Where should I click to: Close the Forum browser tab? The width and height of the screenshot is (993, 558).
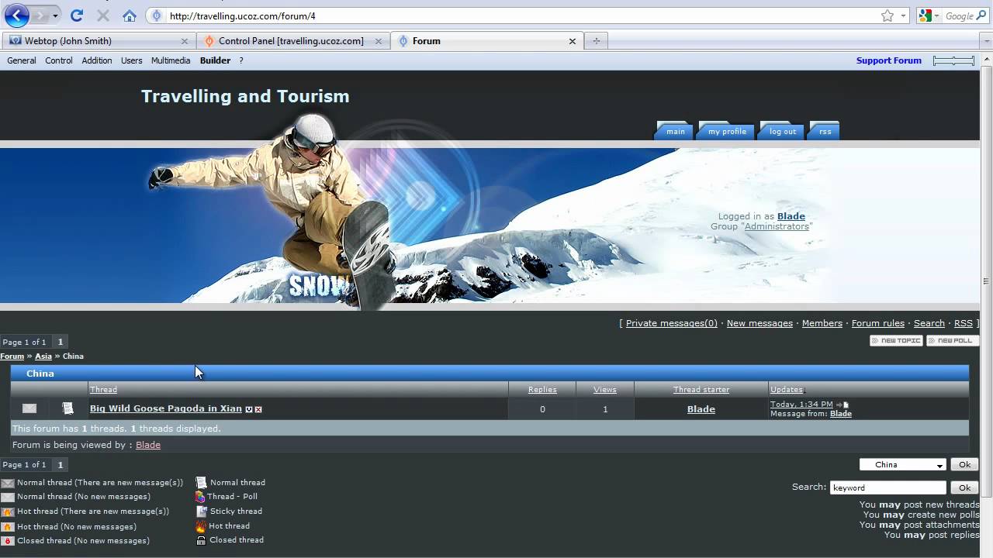tap(573, 41)
